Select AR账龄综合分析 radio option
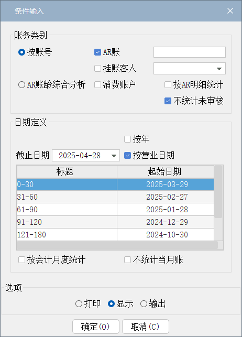The height and width of the screenshot is (337, 242). pos(21,85)
